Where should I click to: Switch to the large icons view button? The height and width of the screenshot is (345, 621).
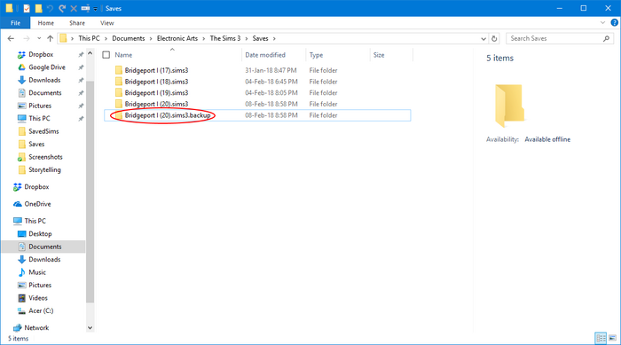click(x=612, y=338)
